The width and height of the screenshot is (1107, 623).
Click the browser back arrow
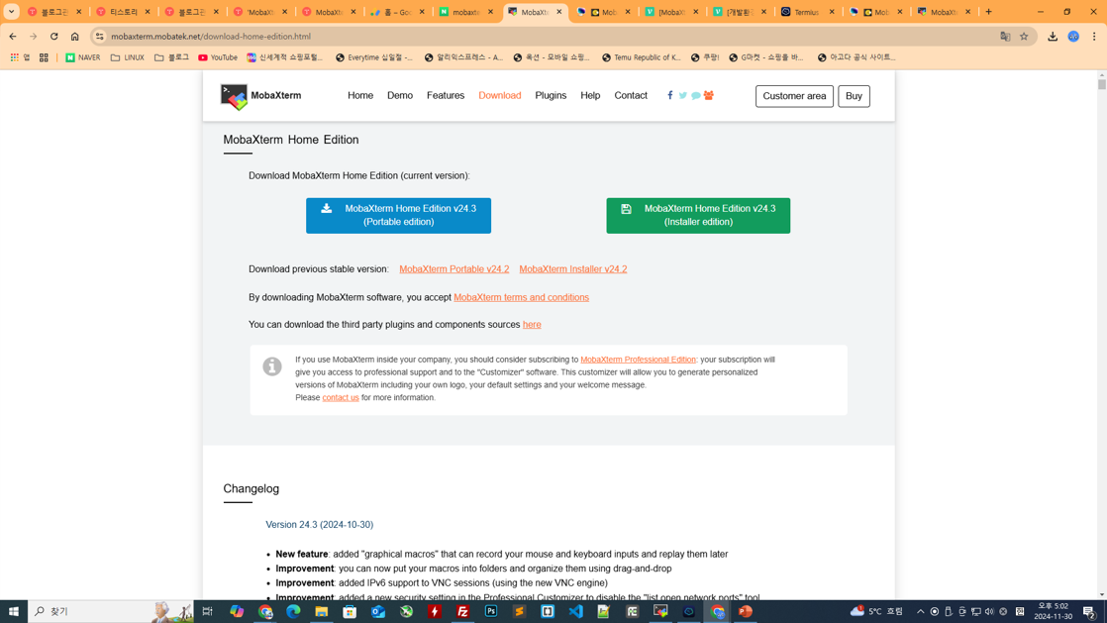[13, 36]
